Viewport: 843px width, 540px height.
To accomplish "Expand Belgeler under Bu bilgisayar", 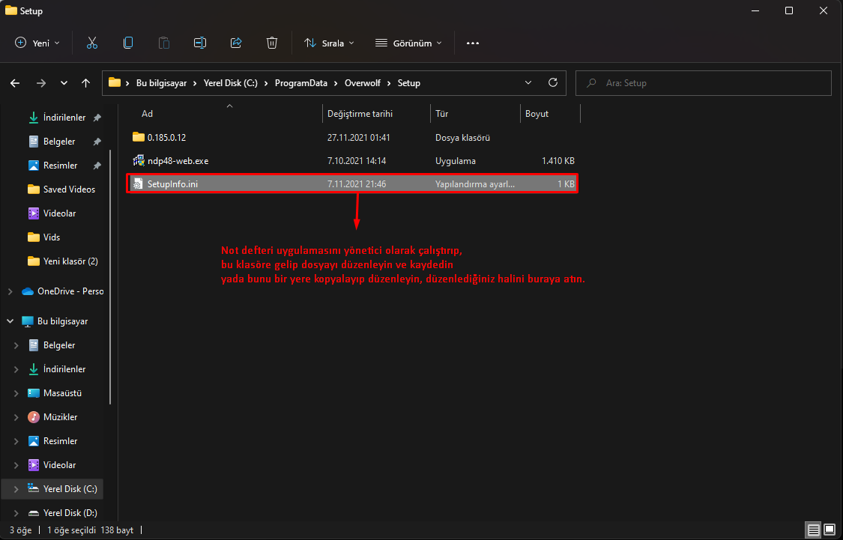I will [16, 345].
